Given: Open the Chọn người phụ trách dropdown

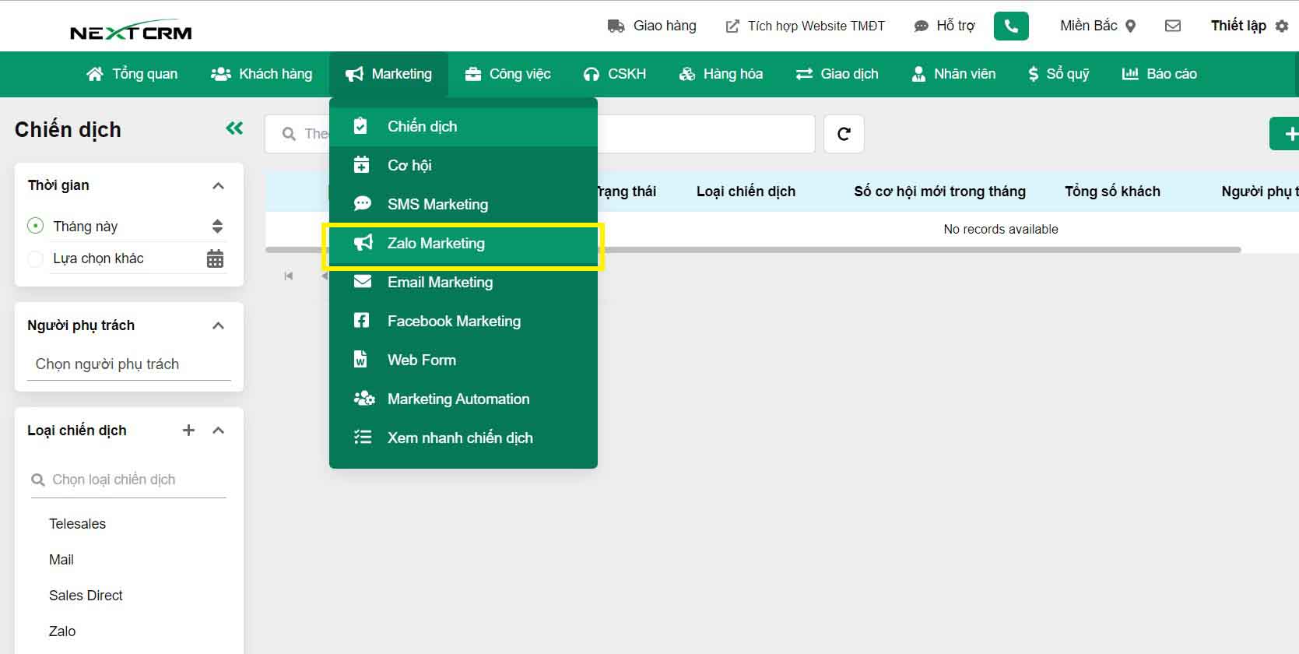Looking at the screenshot, I should click(x=128, y=364).
